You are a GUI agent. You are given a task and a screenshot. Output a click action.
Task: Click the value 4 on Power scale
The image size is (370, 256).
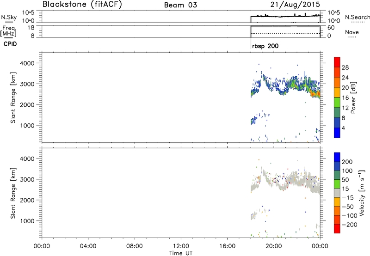pyautogui.click(x=343, y=128)
